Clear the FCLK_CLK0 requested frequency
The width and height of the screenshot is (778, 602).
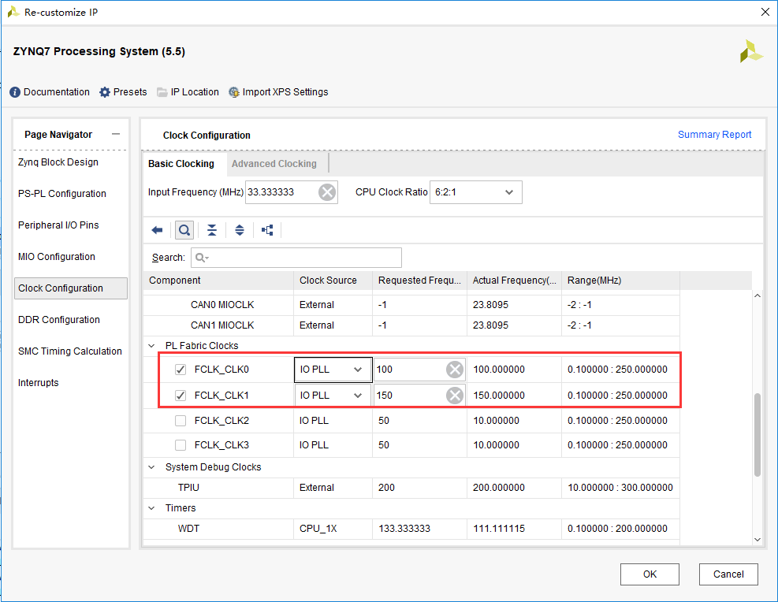[455, 370]
